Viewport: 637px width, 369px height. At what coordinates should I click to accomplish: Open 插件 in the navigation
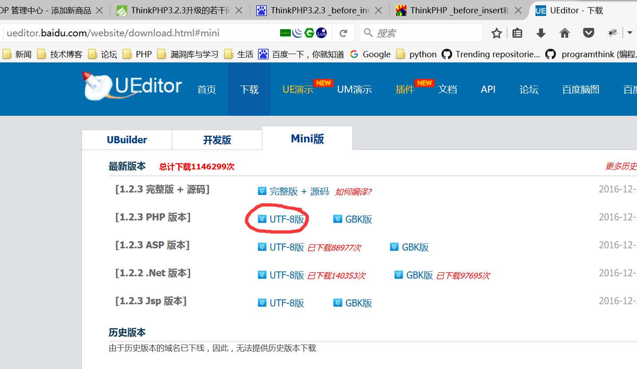point(405,89)
